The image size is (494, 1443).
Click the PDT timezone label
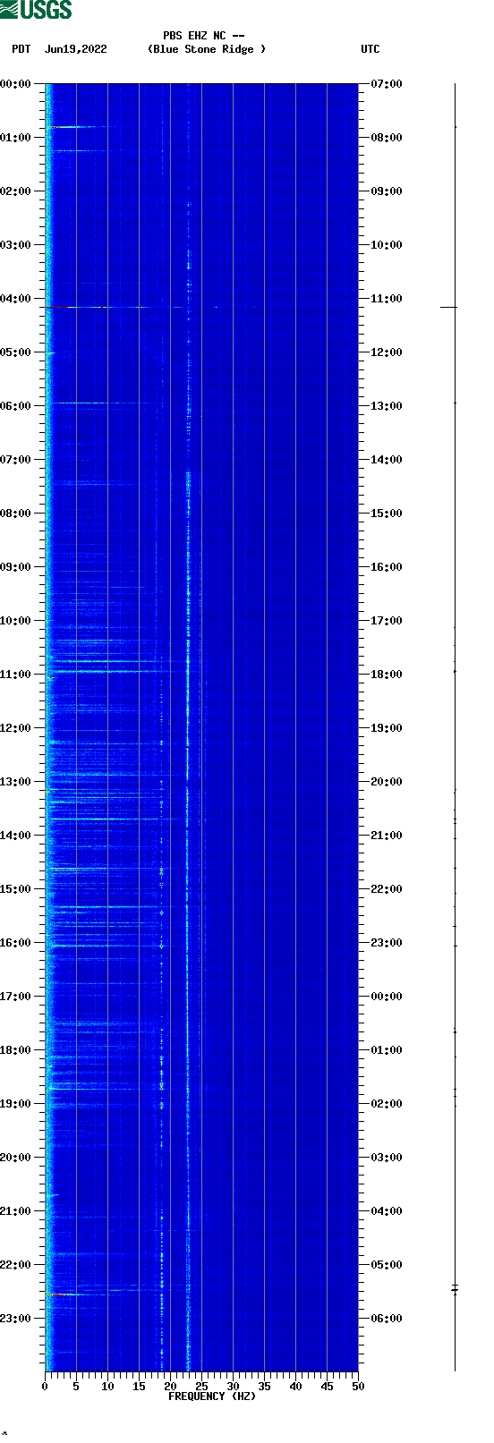point(21,49)
